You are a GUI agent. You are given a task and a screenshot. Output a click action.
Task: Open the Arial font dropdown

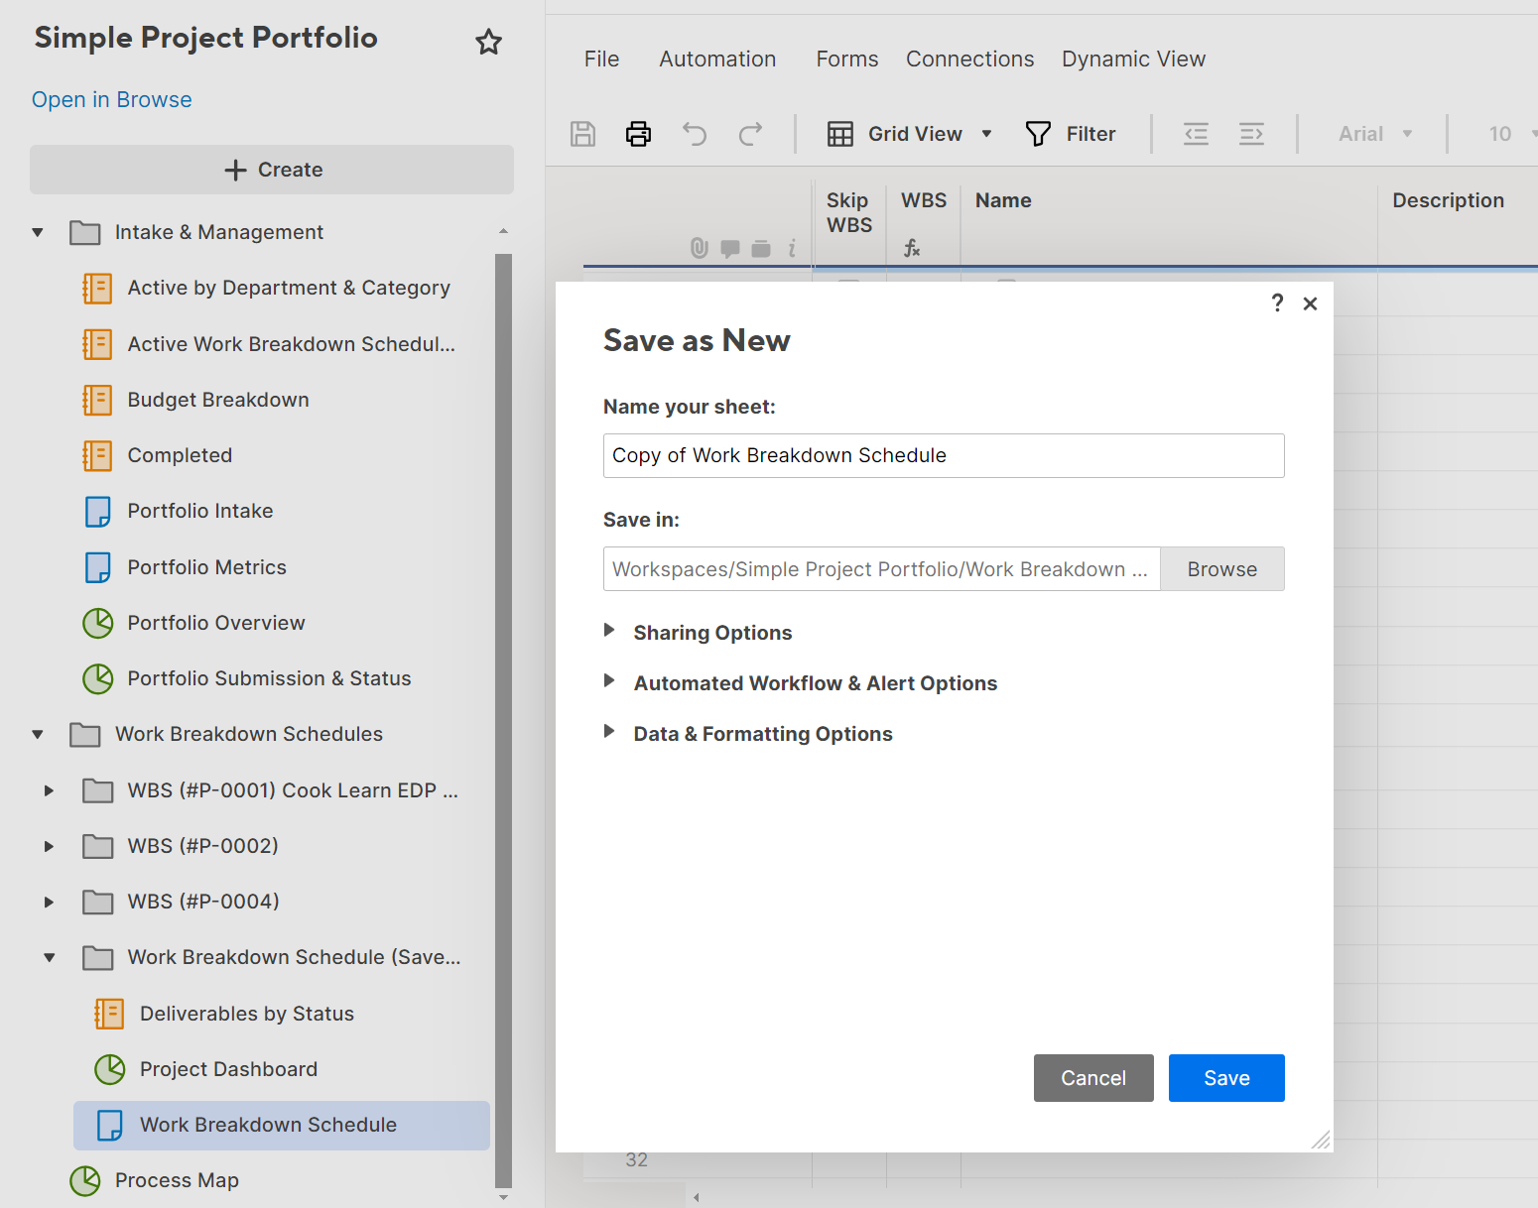click(x=1375, y=134)
